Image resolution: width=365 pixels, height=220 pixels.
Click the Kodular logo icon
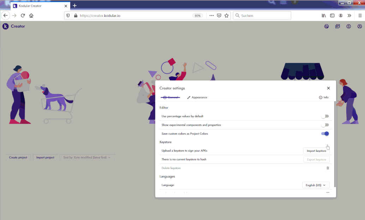click(x=5, y=26)
